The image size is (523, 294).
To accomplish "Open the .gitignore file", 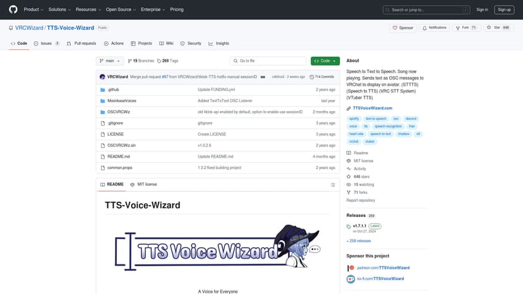I will [x=115, y=123].
